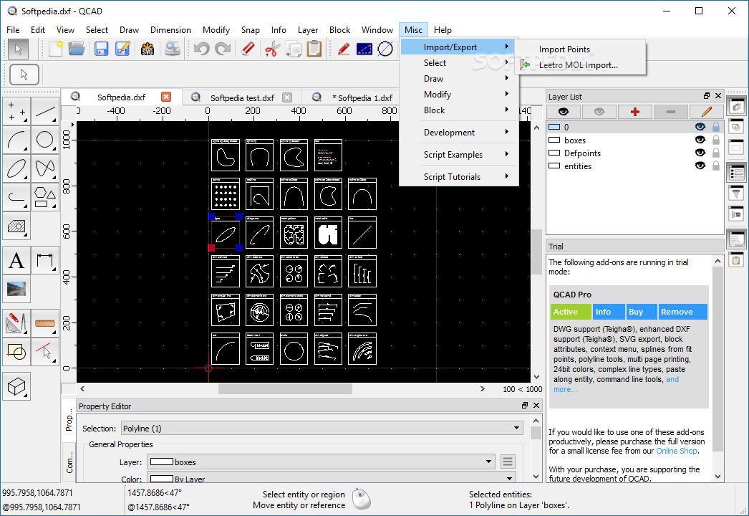Follow the Online Shop link
The width and height of the screenshot is (749, 516).
(x=677, y=451)
